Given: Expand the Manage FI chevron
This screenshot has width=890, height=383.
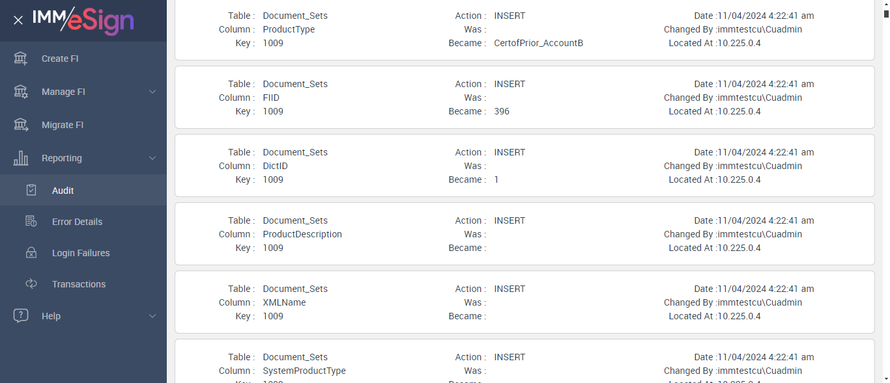Looking at the screenshot, I should click(x=152, y=92).
